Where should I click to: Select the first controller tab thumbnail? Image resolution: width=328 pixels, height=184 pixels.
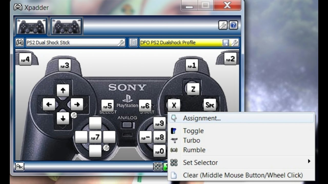tap(31, 26)
